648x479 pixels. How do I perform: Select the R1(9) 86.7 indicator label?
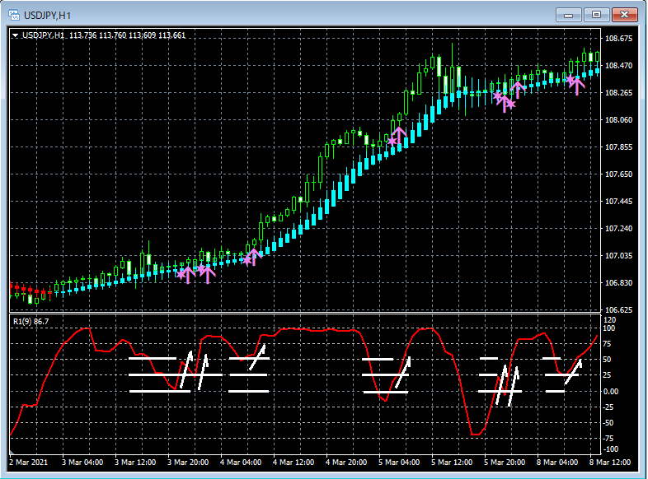31,322
